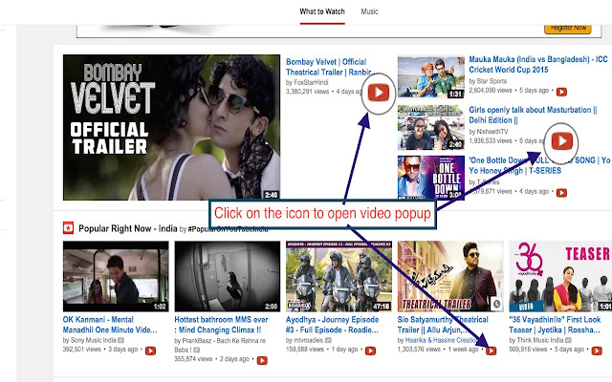Open OK Kanmani Mental Manadhil title link
This screenshot has width=612, height=382.
coord(110,325)
